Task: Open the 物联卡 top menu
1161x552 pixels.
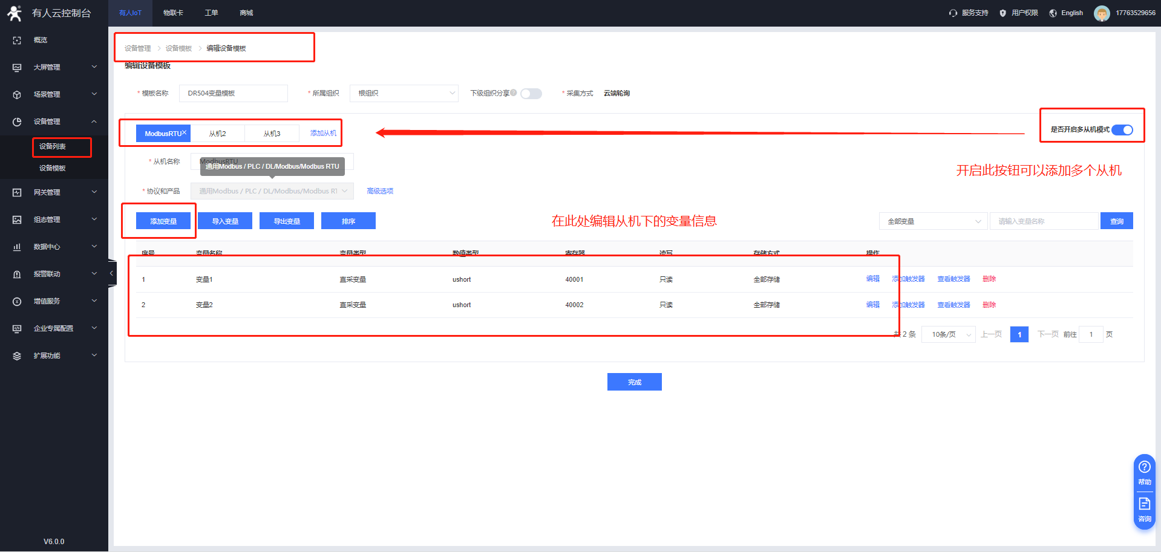Action: [173, 13]
